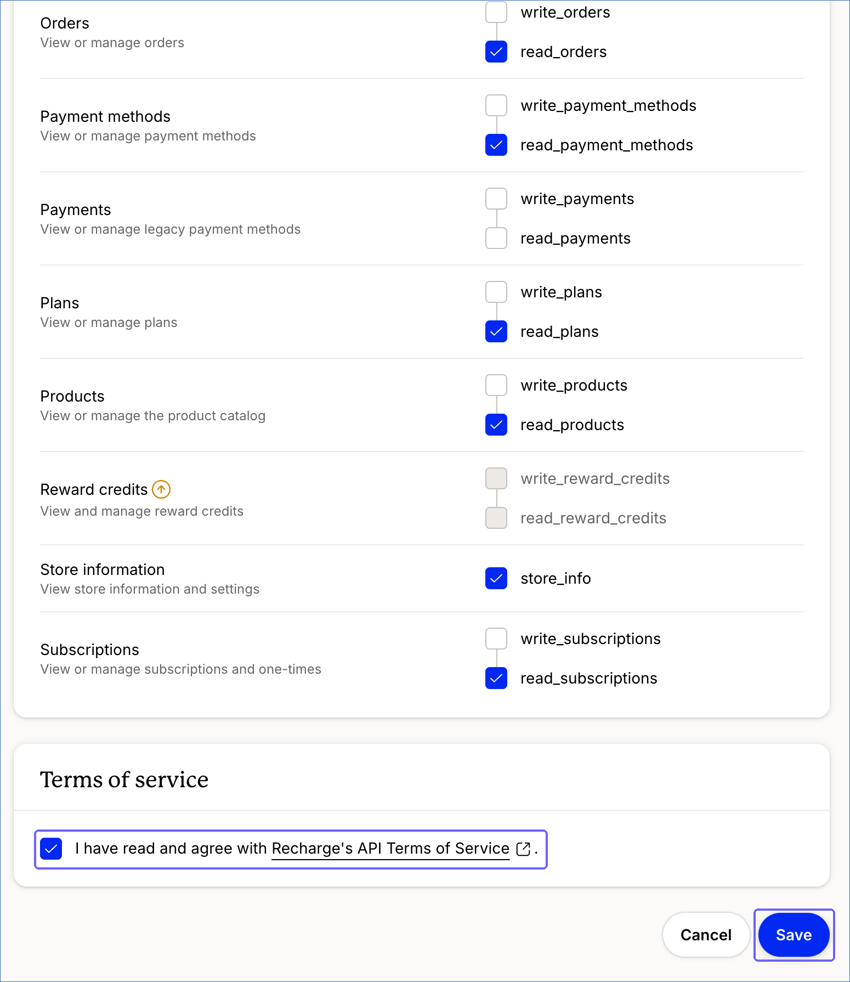850x982 pixels.
Task: Enable the read_payments checkbox
Action: [496, 238]
